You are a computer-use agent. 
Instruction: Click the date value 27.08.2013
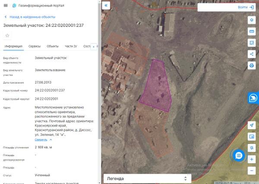pos(43,82)
